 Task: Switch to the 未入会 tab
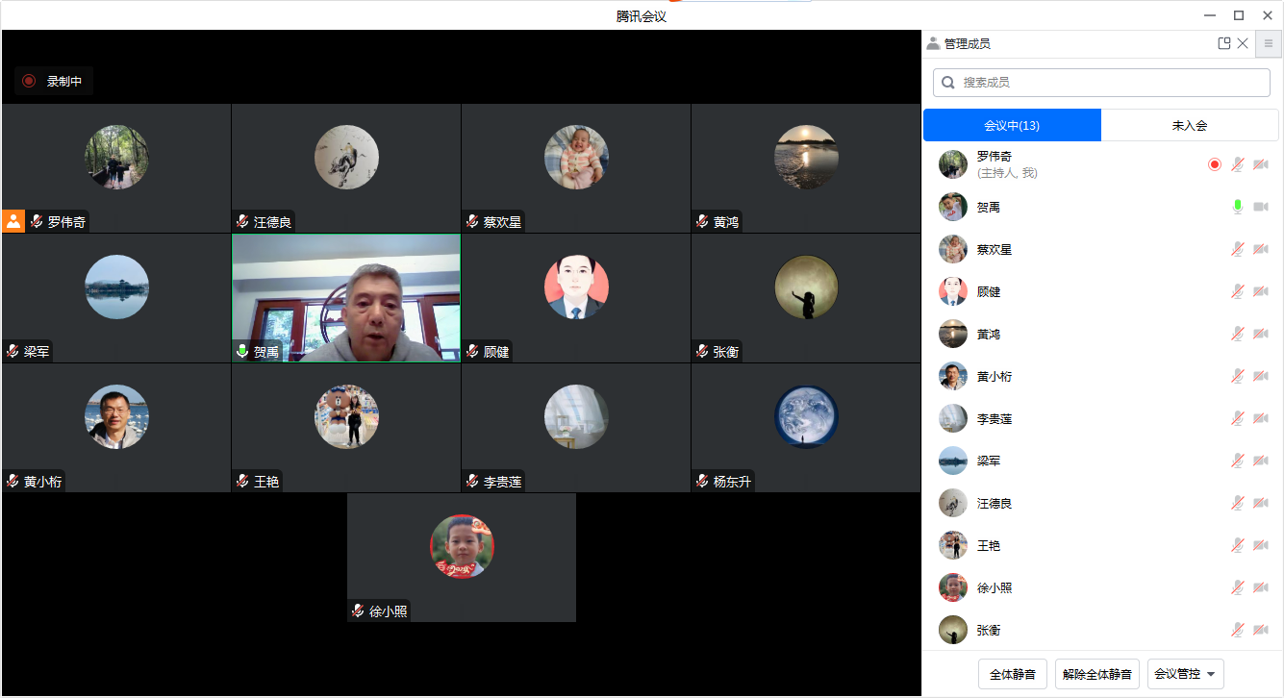click(1189, 125)
